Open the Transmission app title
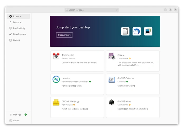The width and height of the screenshot is (185, 129). [68, 55]
